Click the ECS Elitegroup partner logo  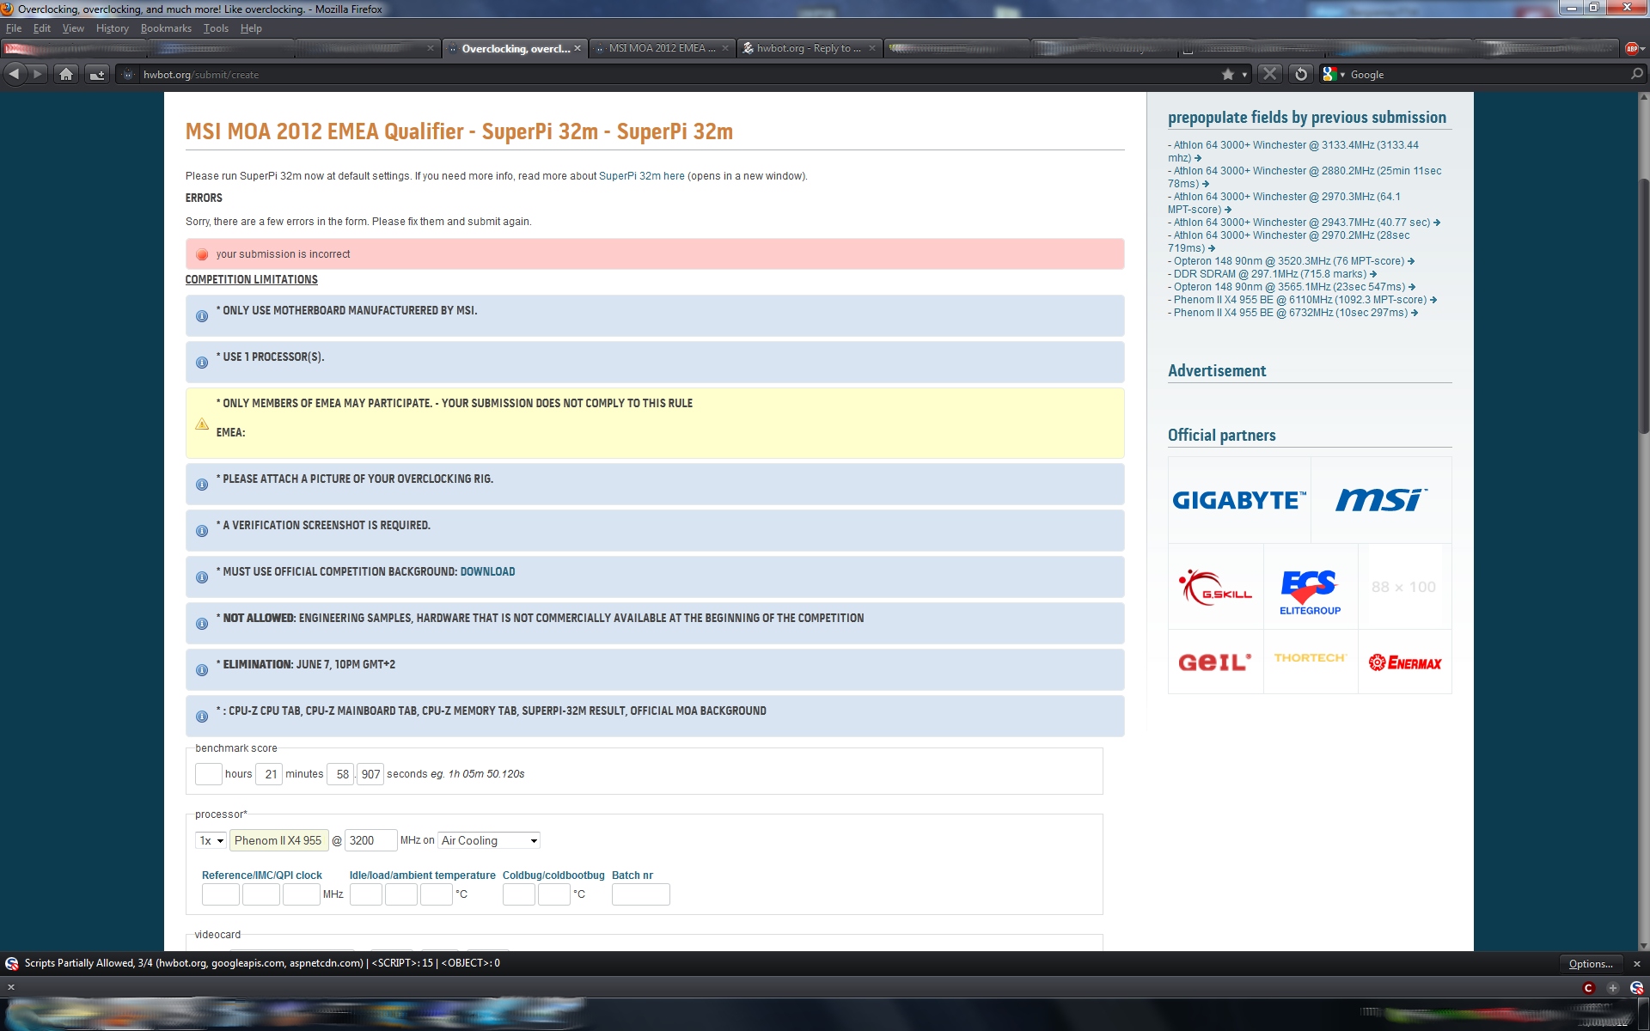coord(1310,592)
